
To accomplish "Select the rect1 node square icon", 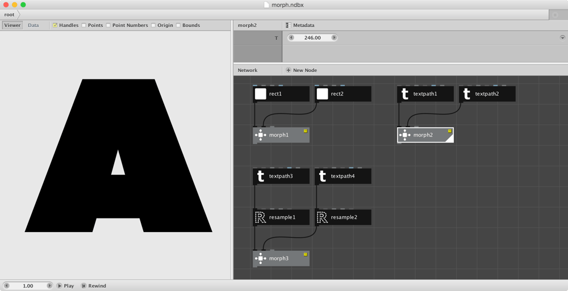I will point(261,94).
